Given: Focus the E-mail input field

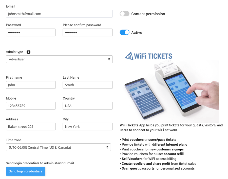Looking at the screenshot, I should pyautogui.click(x=59, y=14).
